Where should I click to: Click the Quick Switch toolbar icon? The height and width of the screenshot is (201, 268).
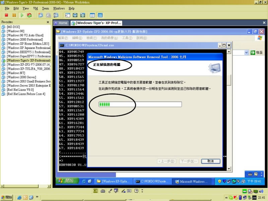83,15
